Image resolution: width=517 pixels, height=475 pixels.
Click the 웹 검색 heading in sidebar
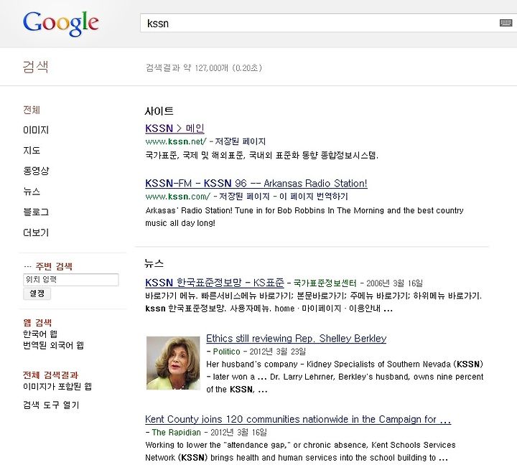[37, 322]
